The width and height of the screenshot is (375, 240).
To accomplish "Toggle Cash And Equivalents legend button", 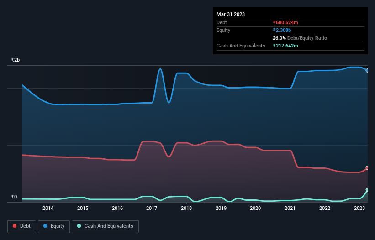I will point(105,226).
